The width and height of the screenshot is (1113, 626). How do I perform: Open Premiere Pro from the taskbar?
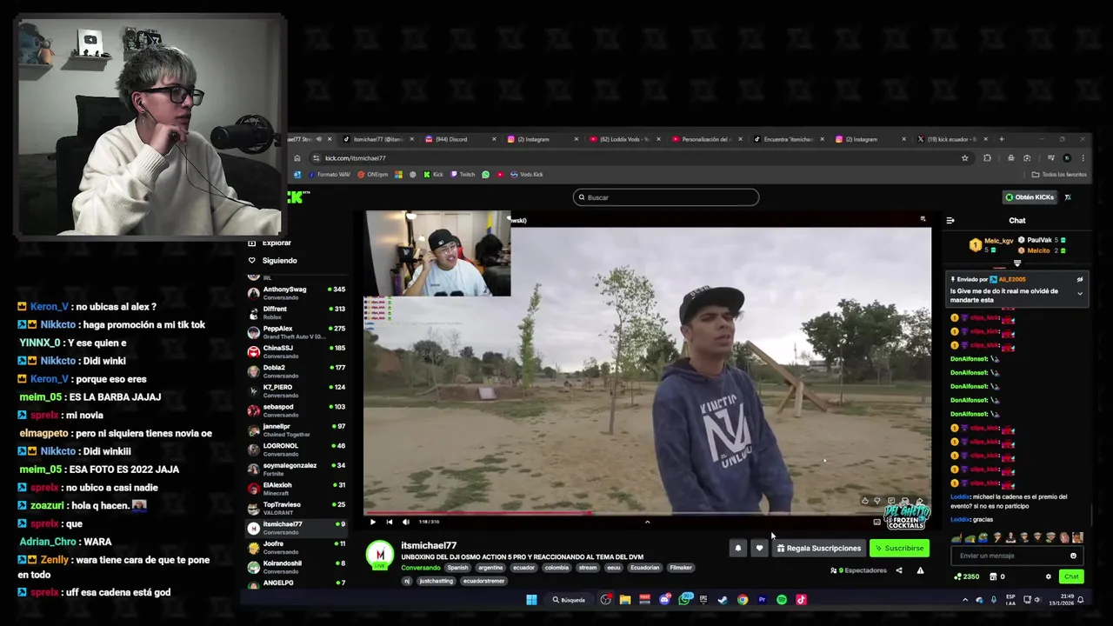[x=762, y=600]
